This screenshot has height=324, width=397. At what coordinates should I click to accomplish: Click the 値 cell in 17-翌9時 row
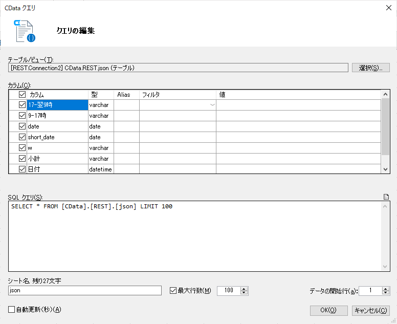pos(298,105)
